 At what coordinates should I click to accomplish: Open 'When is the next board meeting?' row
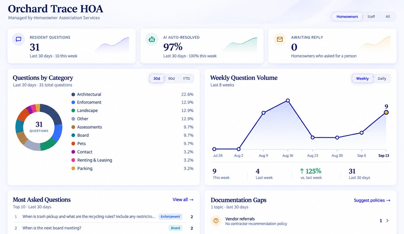point(103,228)
